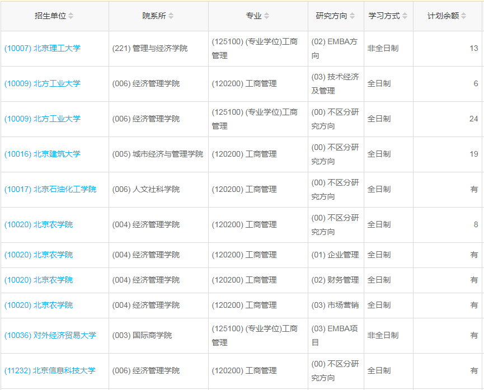The height and width of the screenshot is (390, 484).
Task: Select the EMBA方向 research direction cell
Action: 335,49
